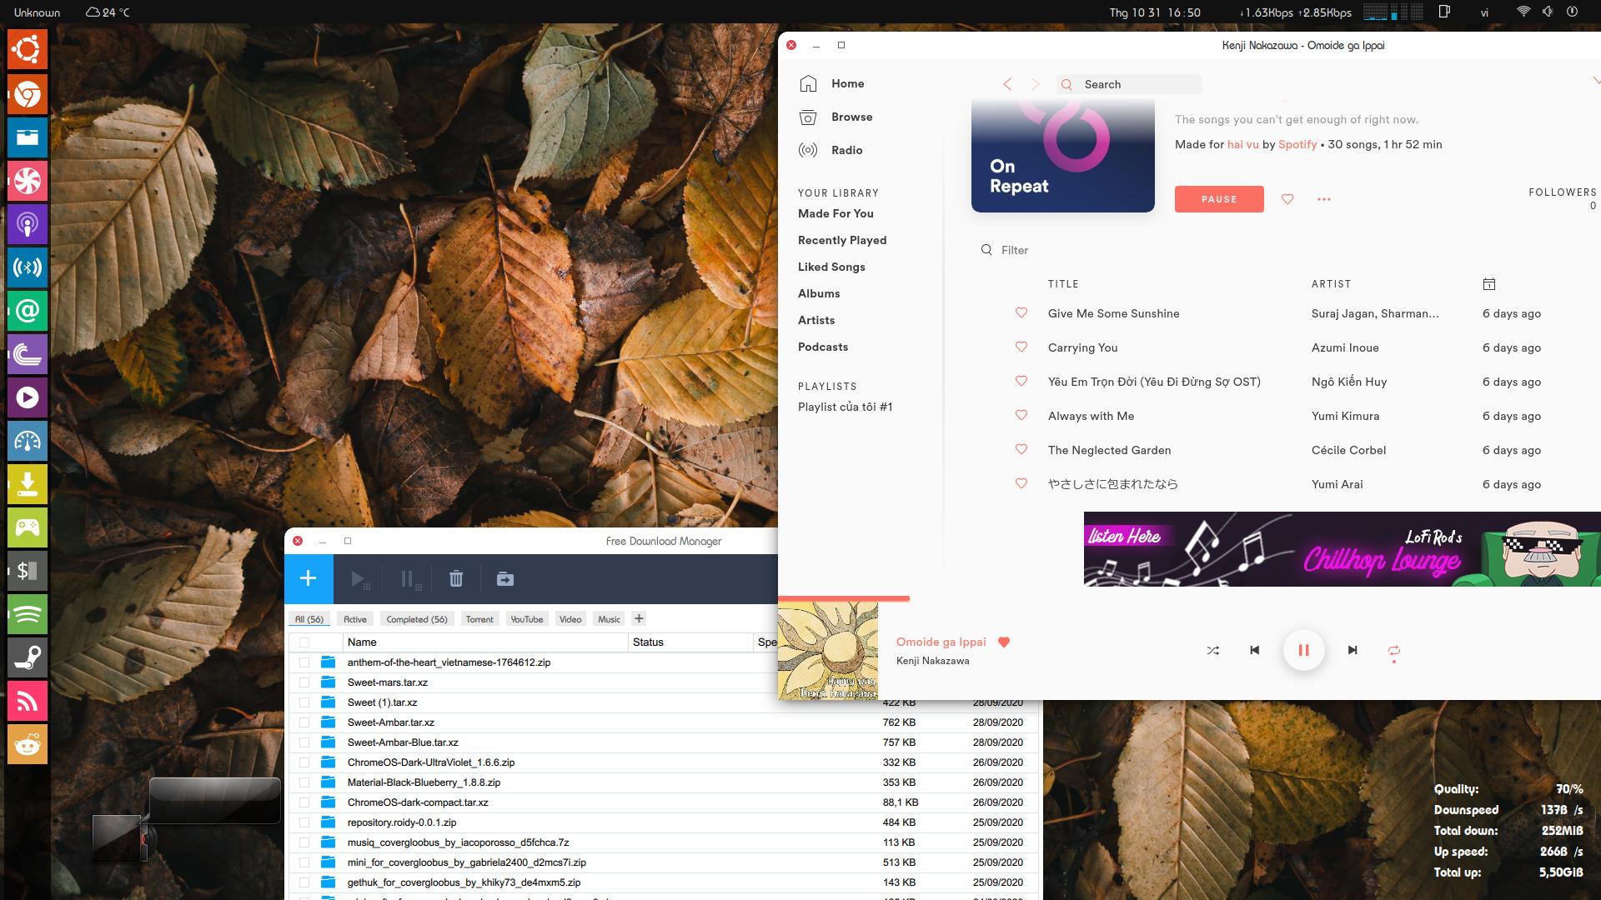This screenshot has width=1601, height=900.
Task: Open the Wi-Fi indicator in top panel
Action: (1523, 12)
